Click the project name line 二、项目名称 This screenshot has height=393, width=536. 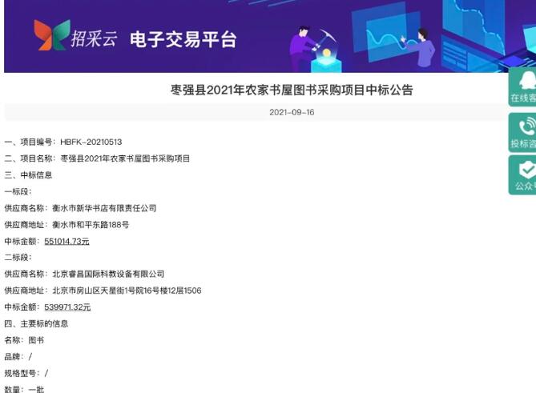[x=97, y=158]
